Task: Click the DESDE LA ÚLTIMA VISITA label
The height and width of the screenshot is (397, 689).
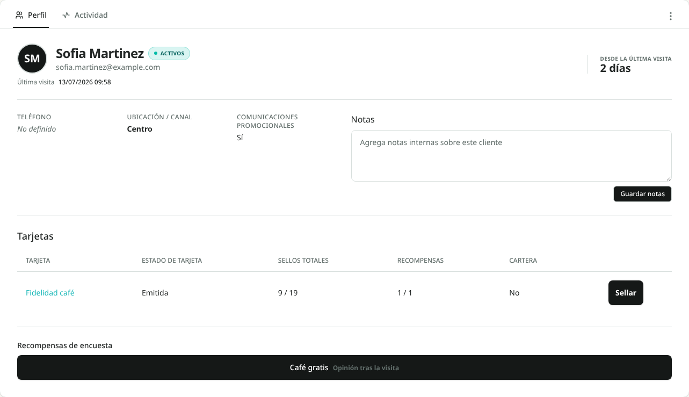Action: point(636,59)
